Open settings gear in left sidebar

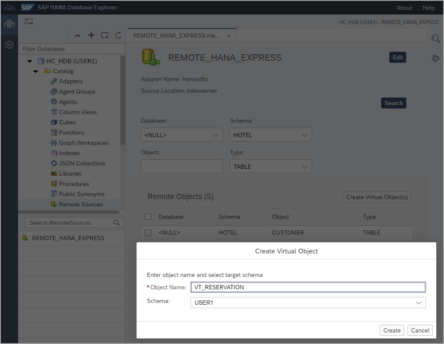(9, 44)
